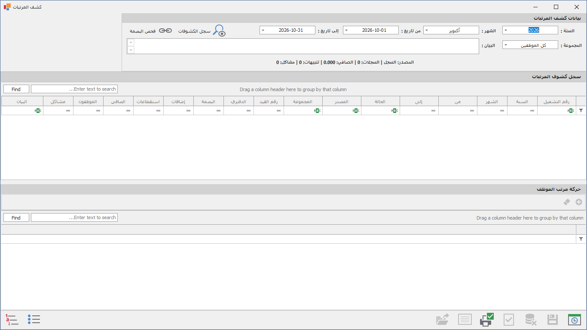
Task: Click the lower search text box
Action: pyautogui.click(x=74, y=217)
